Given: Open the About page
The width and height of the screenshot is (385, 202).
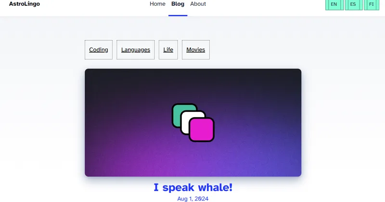Looking at the screenshot, I should pos(198,4).
